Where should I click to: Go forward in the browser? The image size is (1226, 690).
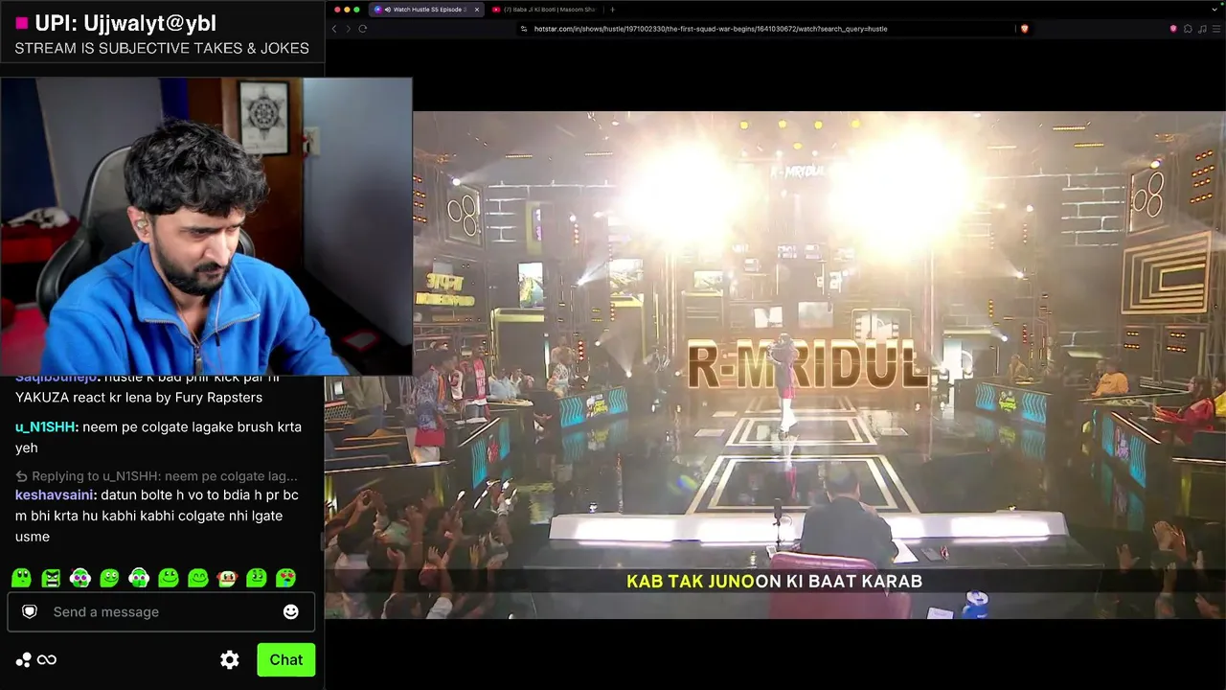tap(348, 29)
